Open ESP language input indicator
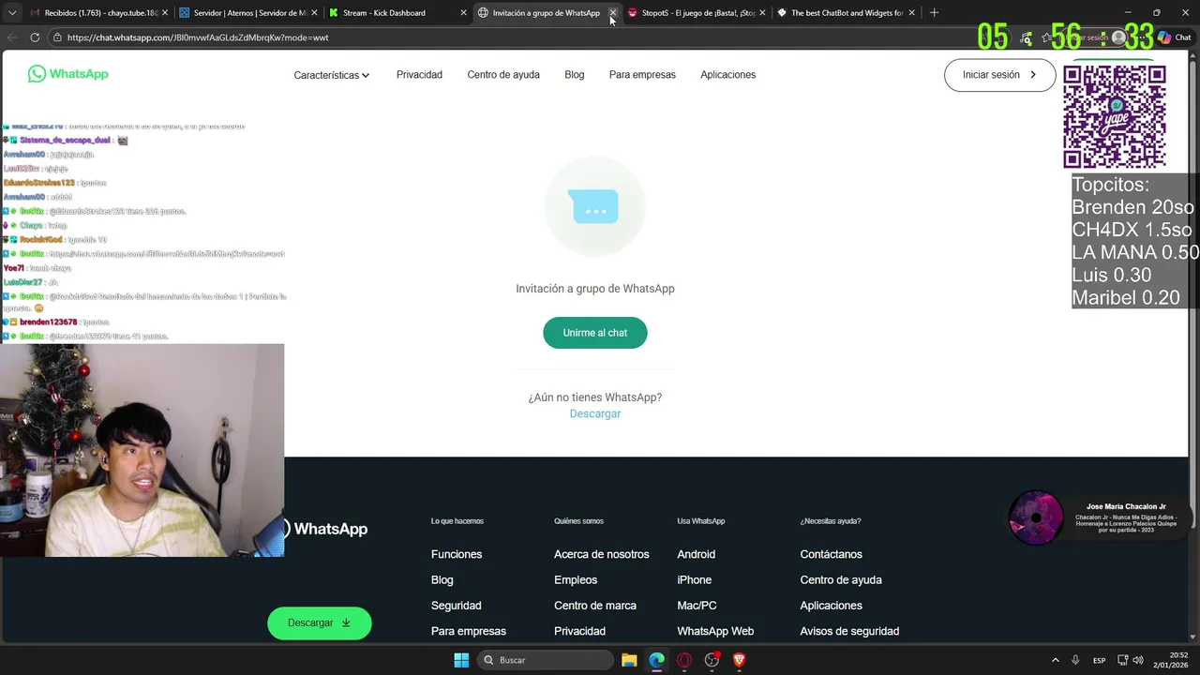The height and width of the screenshot is (675, 1200). pos(1099,660)
